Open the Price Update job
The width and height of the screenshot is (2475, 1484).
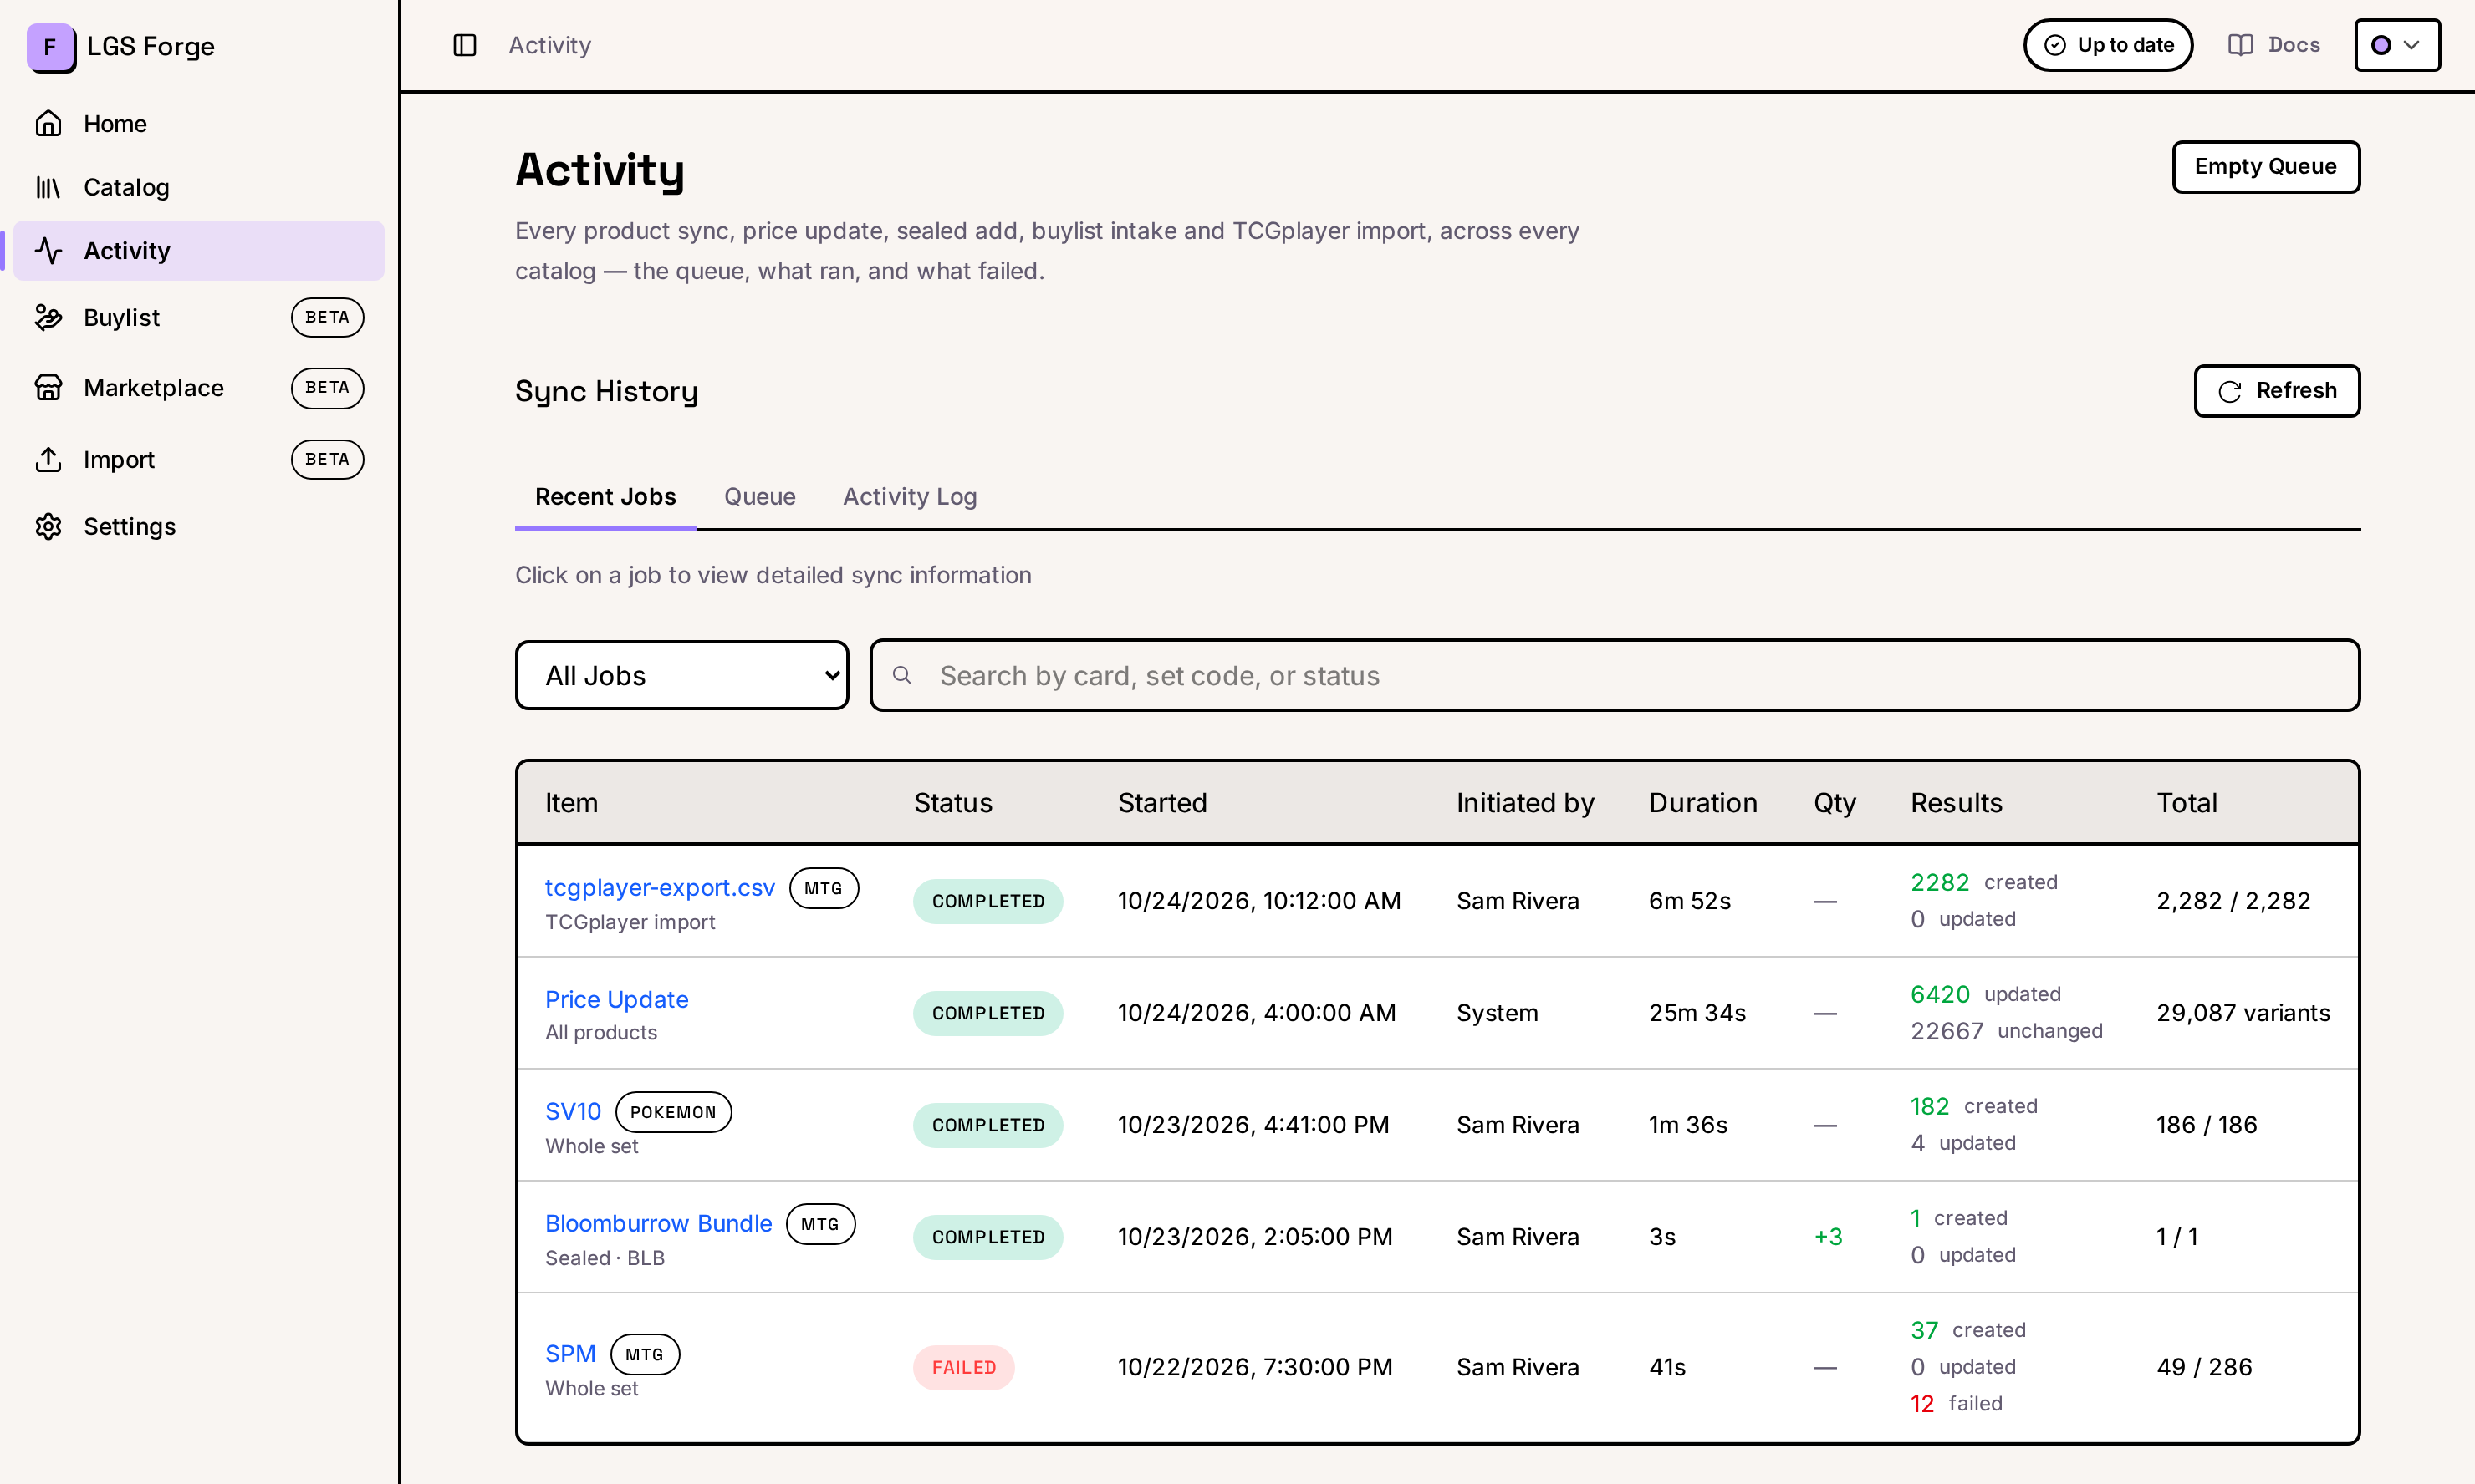pyautogui.click(x=616, y=1000)
